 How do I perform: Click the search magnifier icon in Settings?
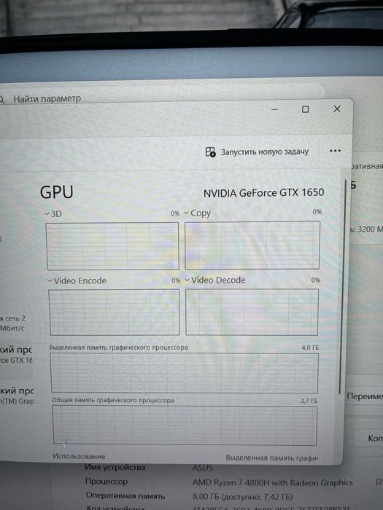coord(1,100)
